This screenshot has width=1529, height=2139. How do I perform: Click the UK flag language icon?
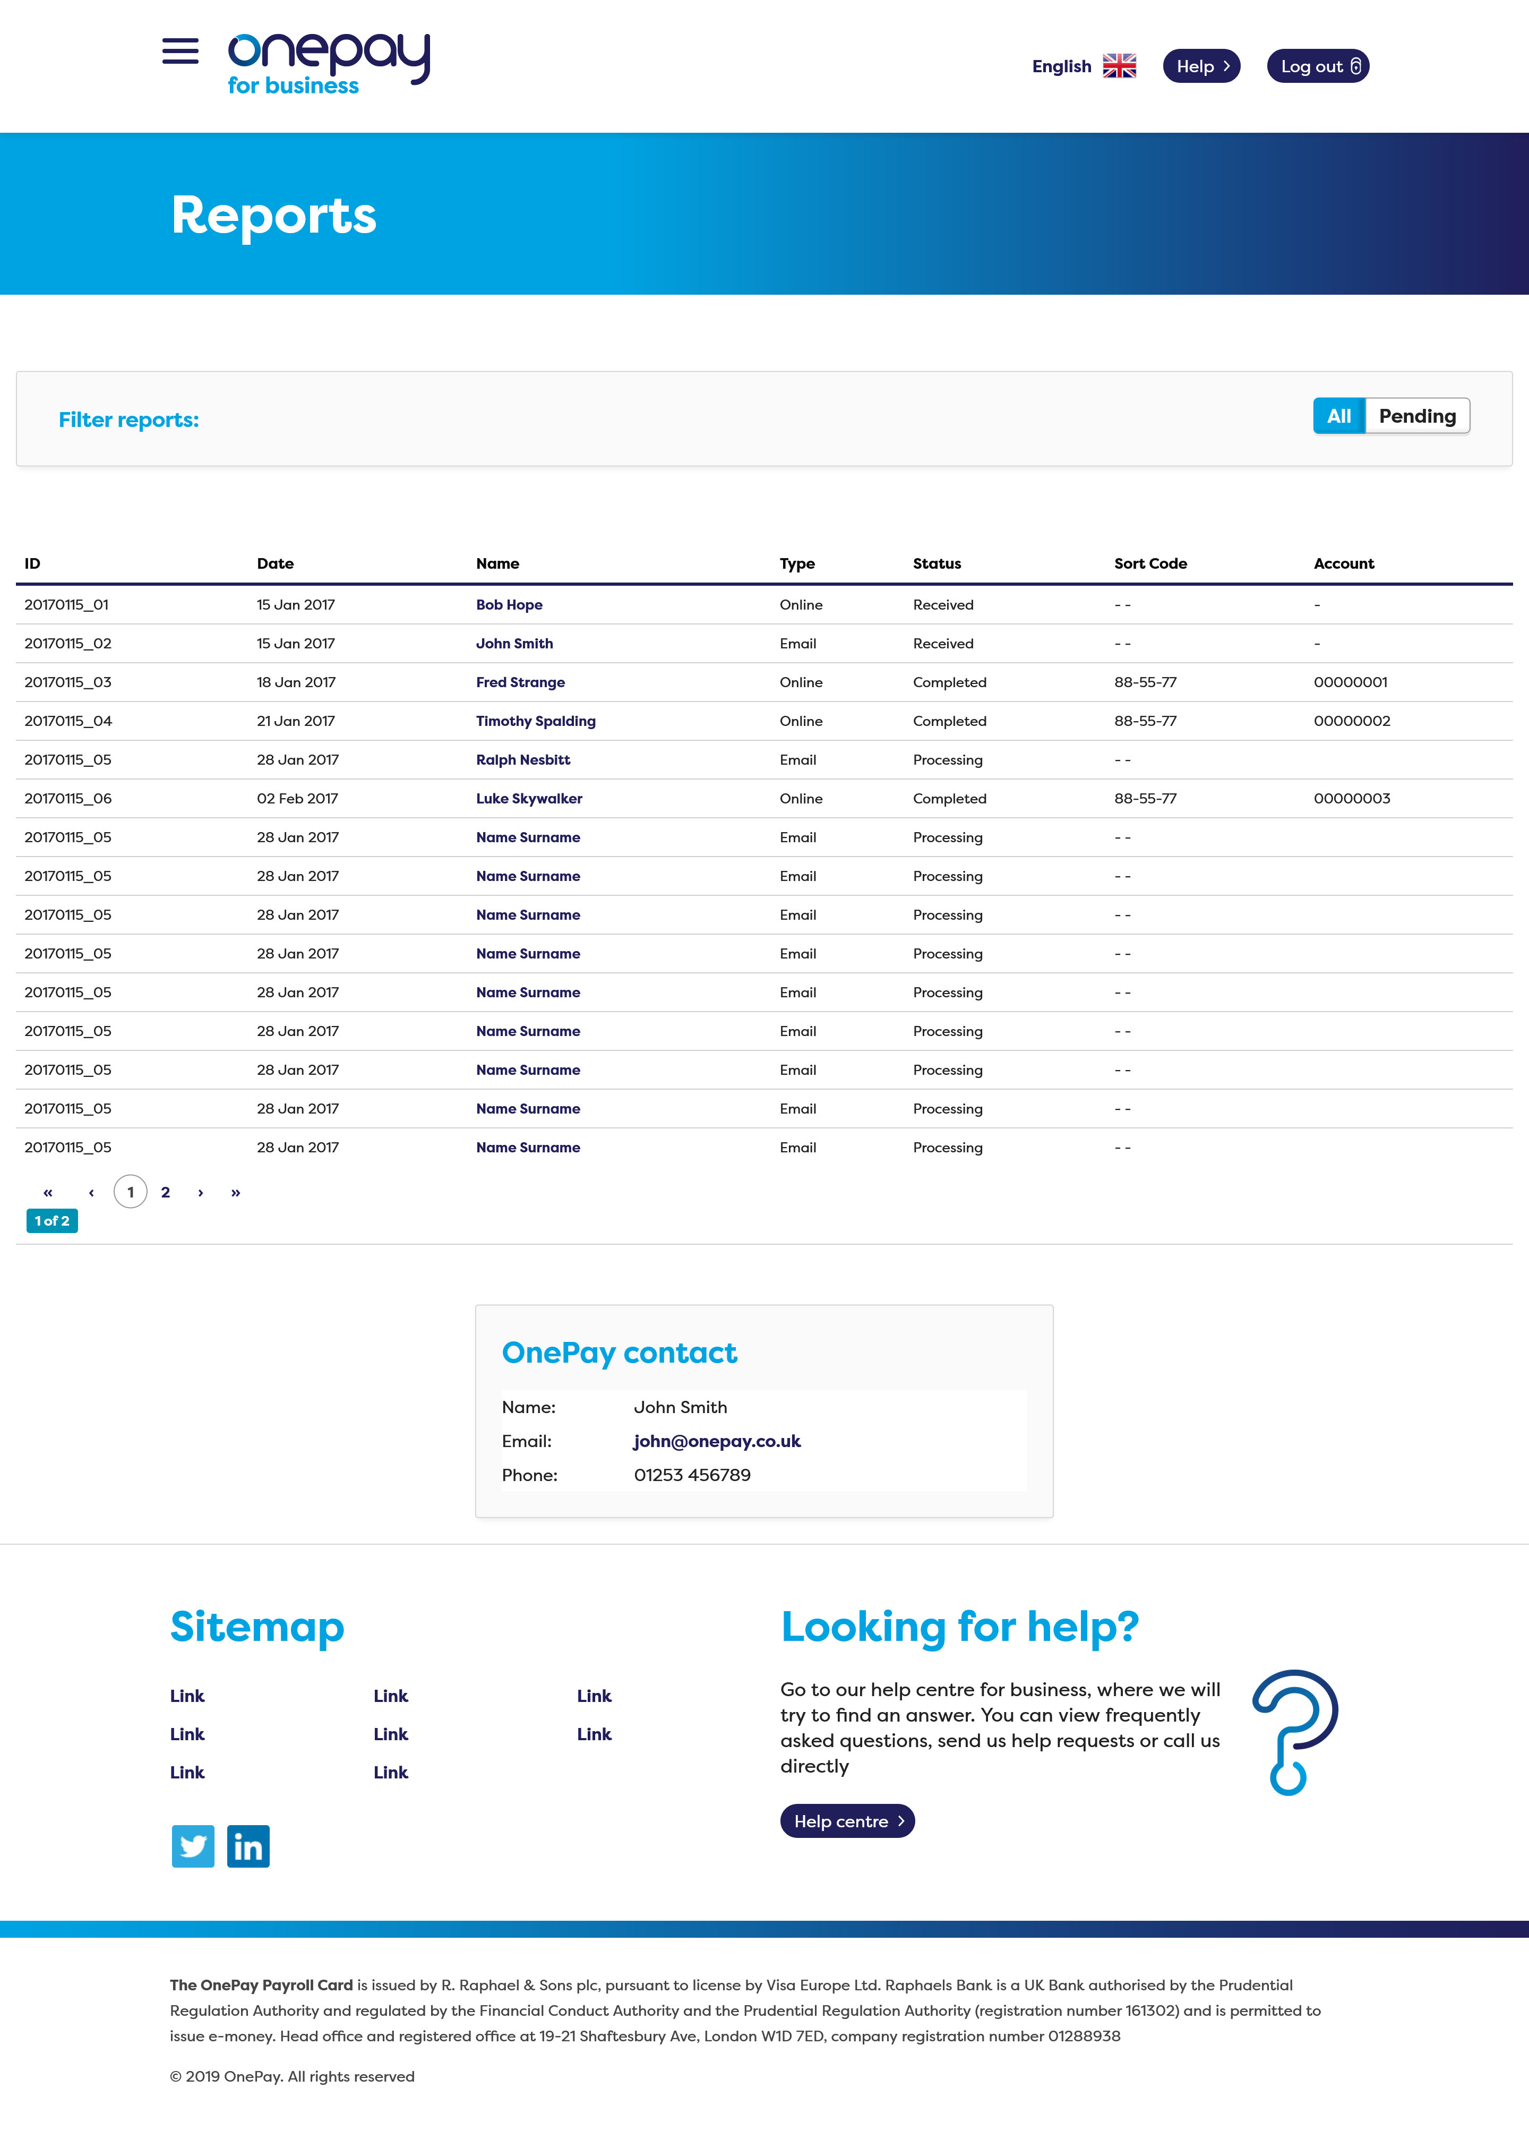point(1119,66)
